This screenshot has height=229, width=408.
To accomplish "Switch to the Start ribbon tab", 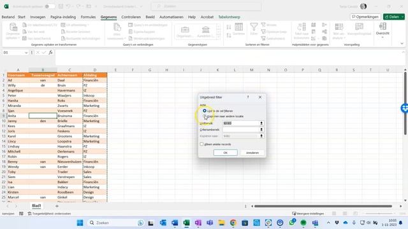I will [x=22, y=17].
